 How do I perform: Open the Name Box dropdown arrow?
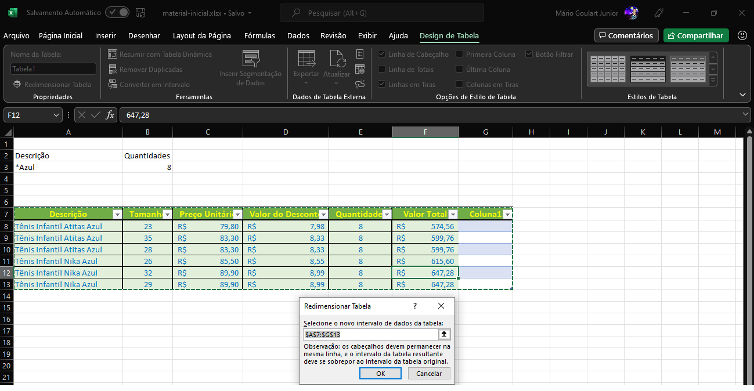56,115
